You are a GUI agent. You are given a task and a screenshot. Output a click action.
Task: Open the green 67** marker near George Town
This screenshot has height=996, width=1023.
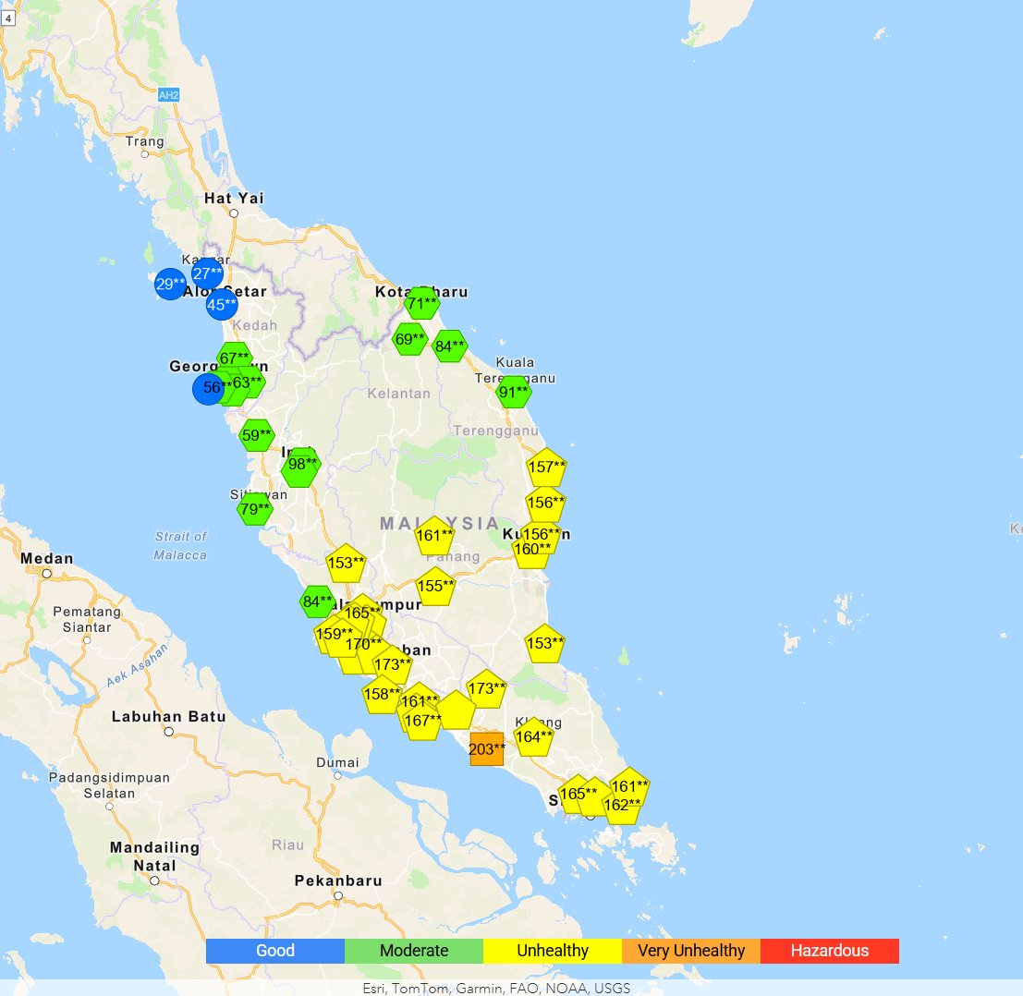coord(235,358)
